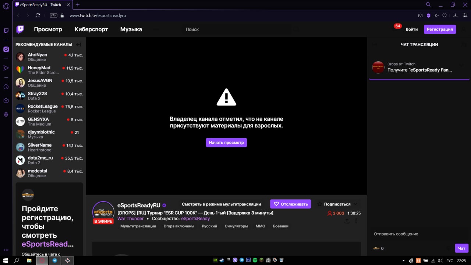Click the Snapshot camera icon

pyautogui.click(x=420, y=15)
